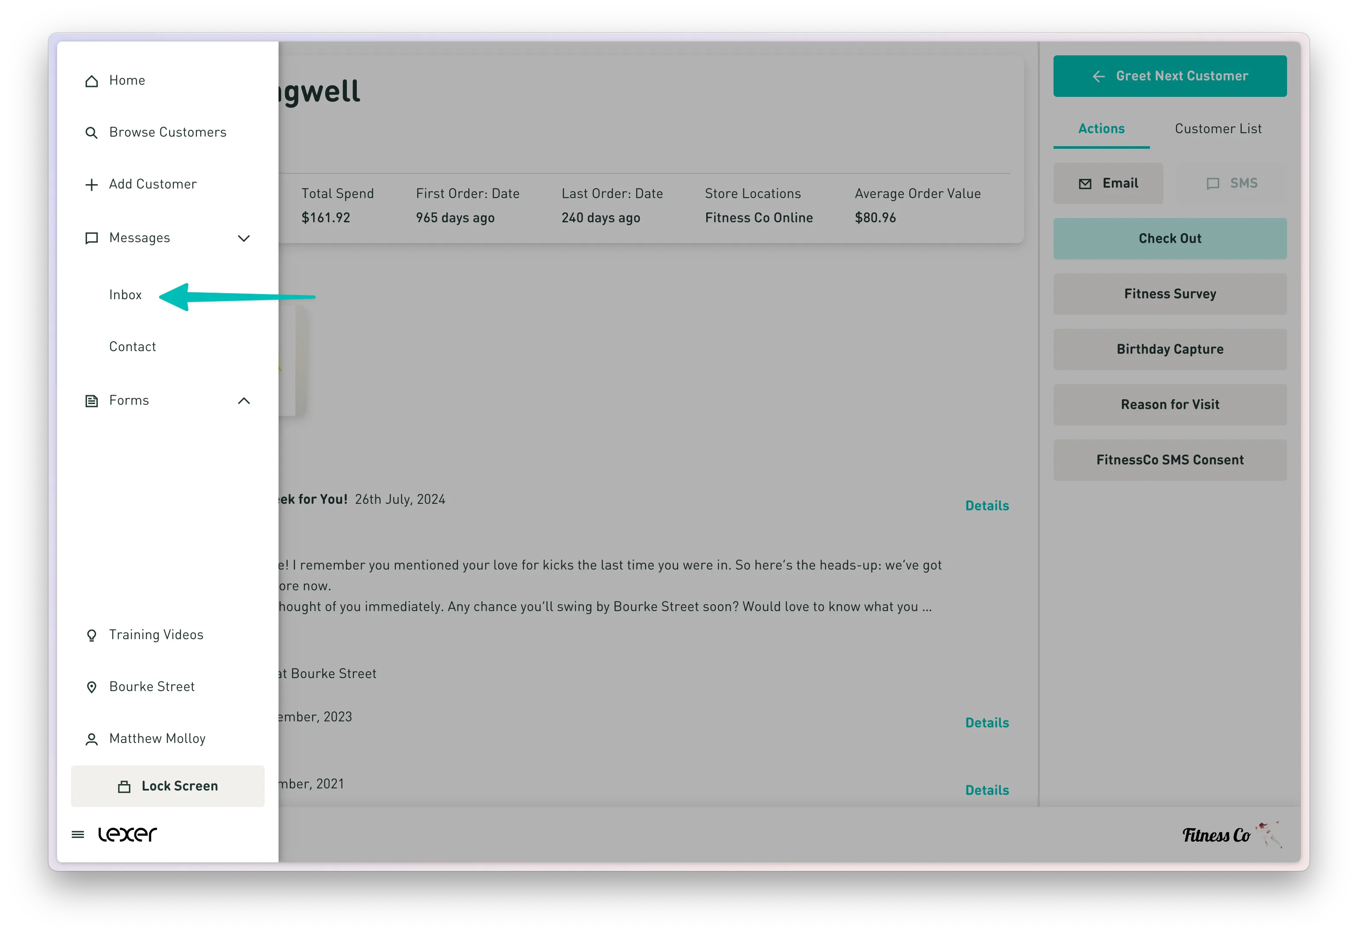This screenshot has height=935, width=1358.
Task: Select the Actions tab
Action: [1101, 129]
